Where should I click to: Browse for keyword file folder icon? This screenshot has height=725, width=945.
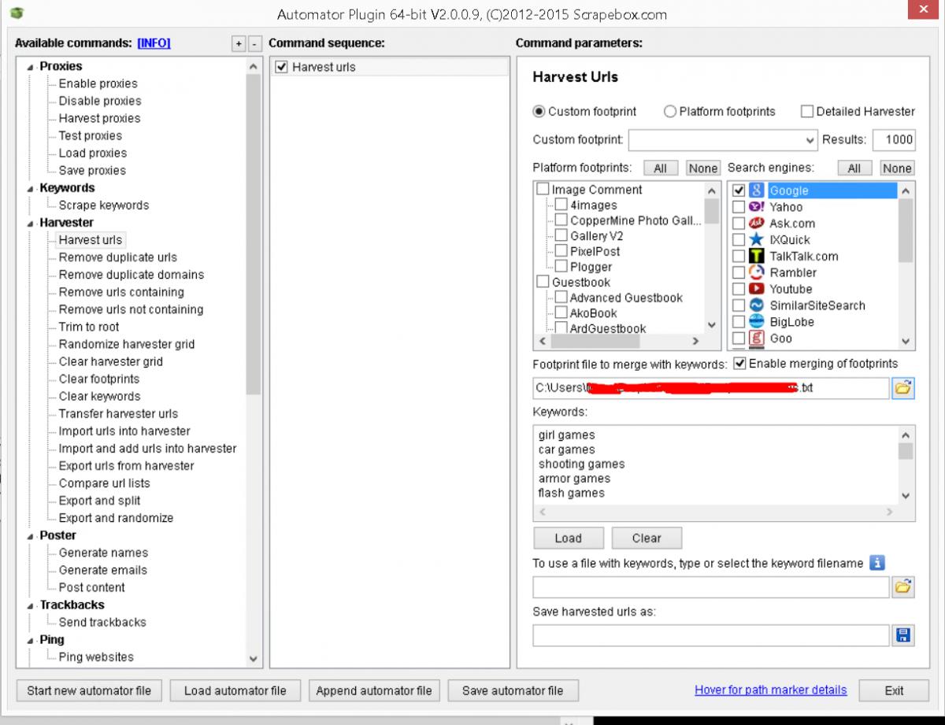coord(903,586)
